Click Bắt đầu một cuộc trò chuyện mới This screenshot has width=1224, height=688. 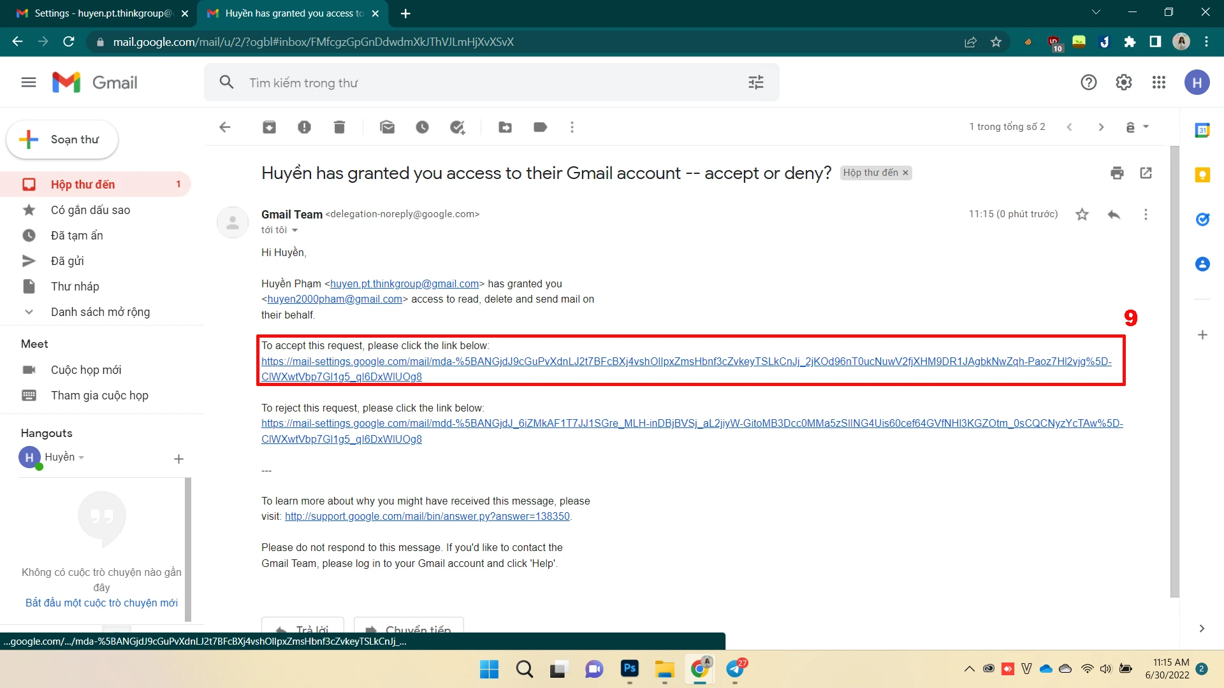coord(101,603)
